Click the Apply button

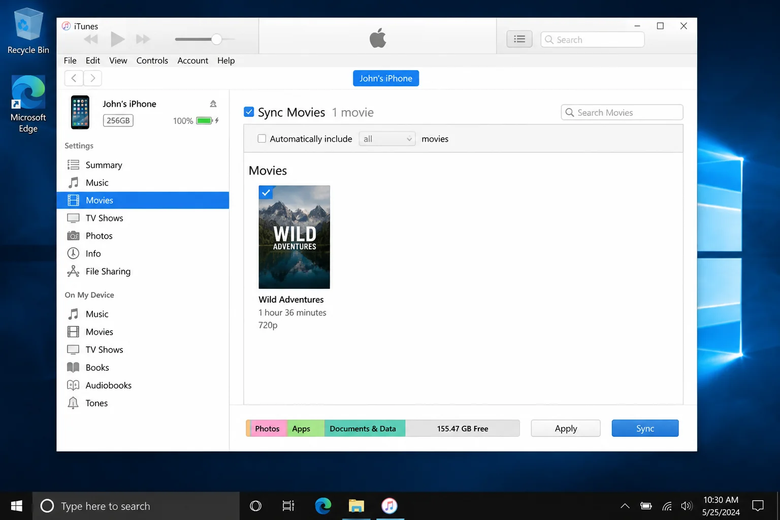click(566, 428)
